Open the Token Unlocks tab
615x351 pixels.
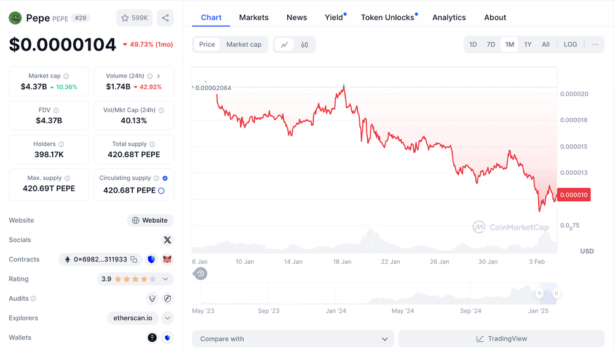(387, 17)
